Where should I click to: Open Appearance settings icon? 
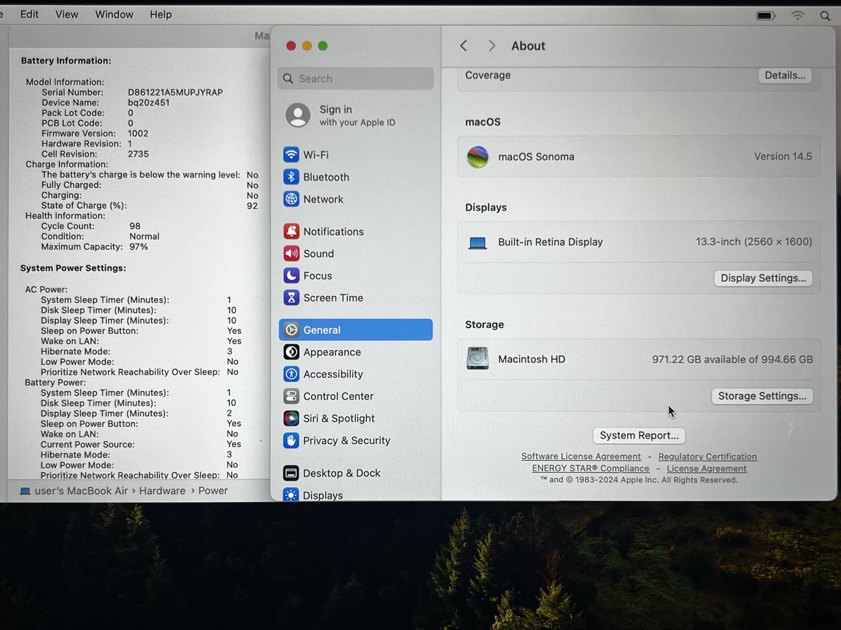(291, 352)
